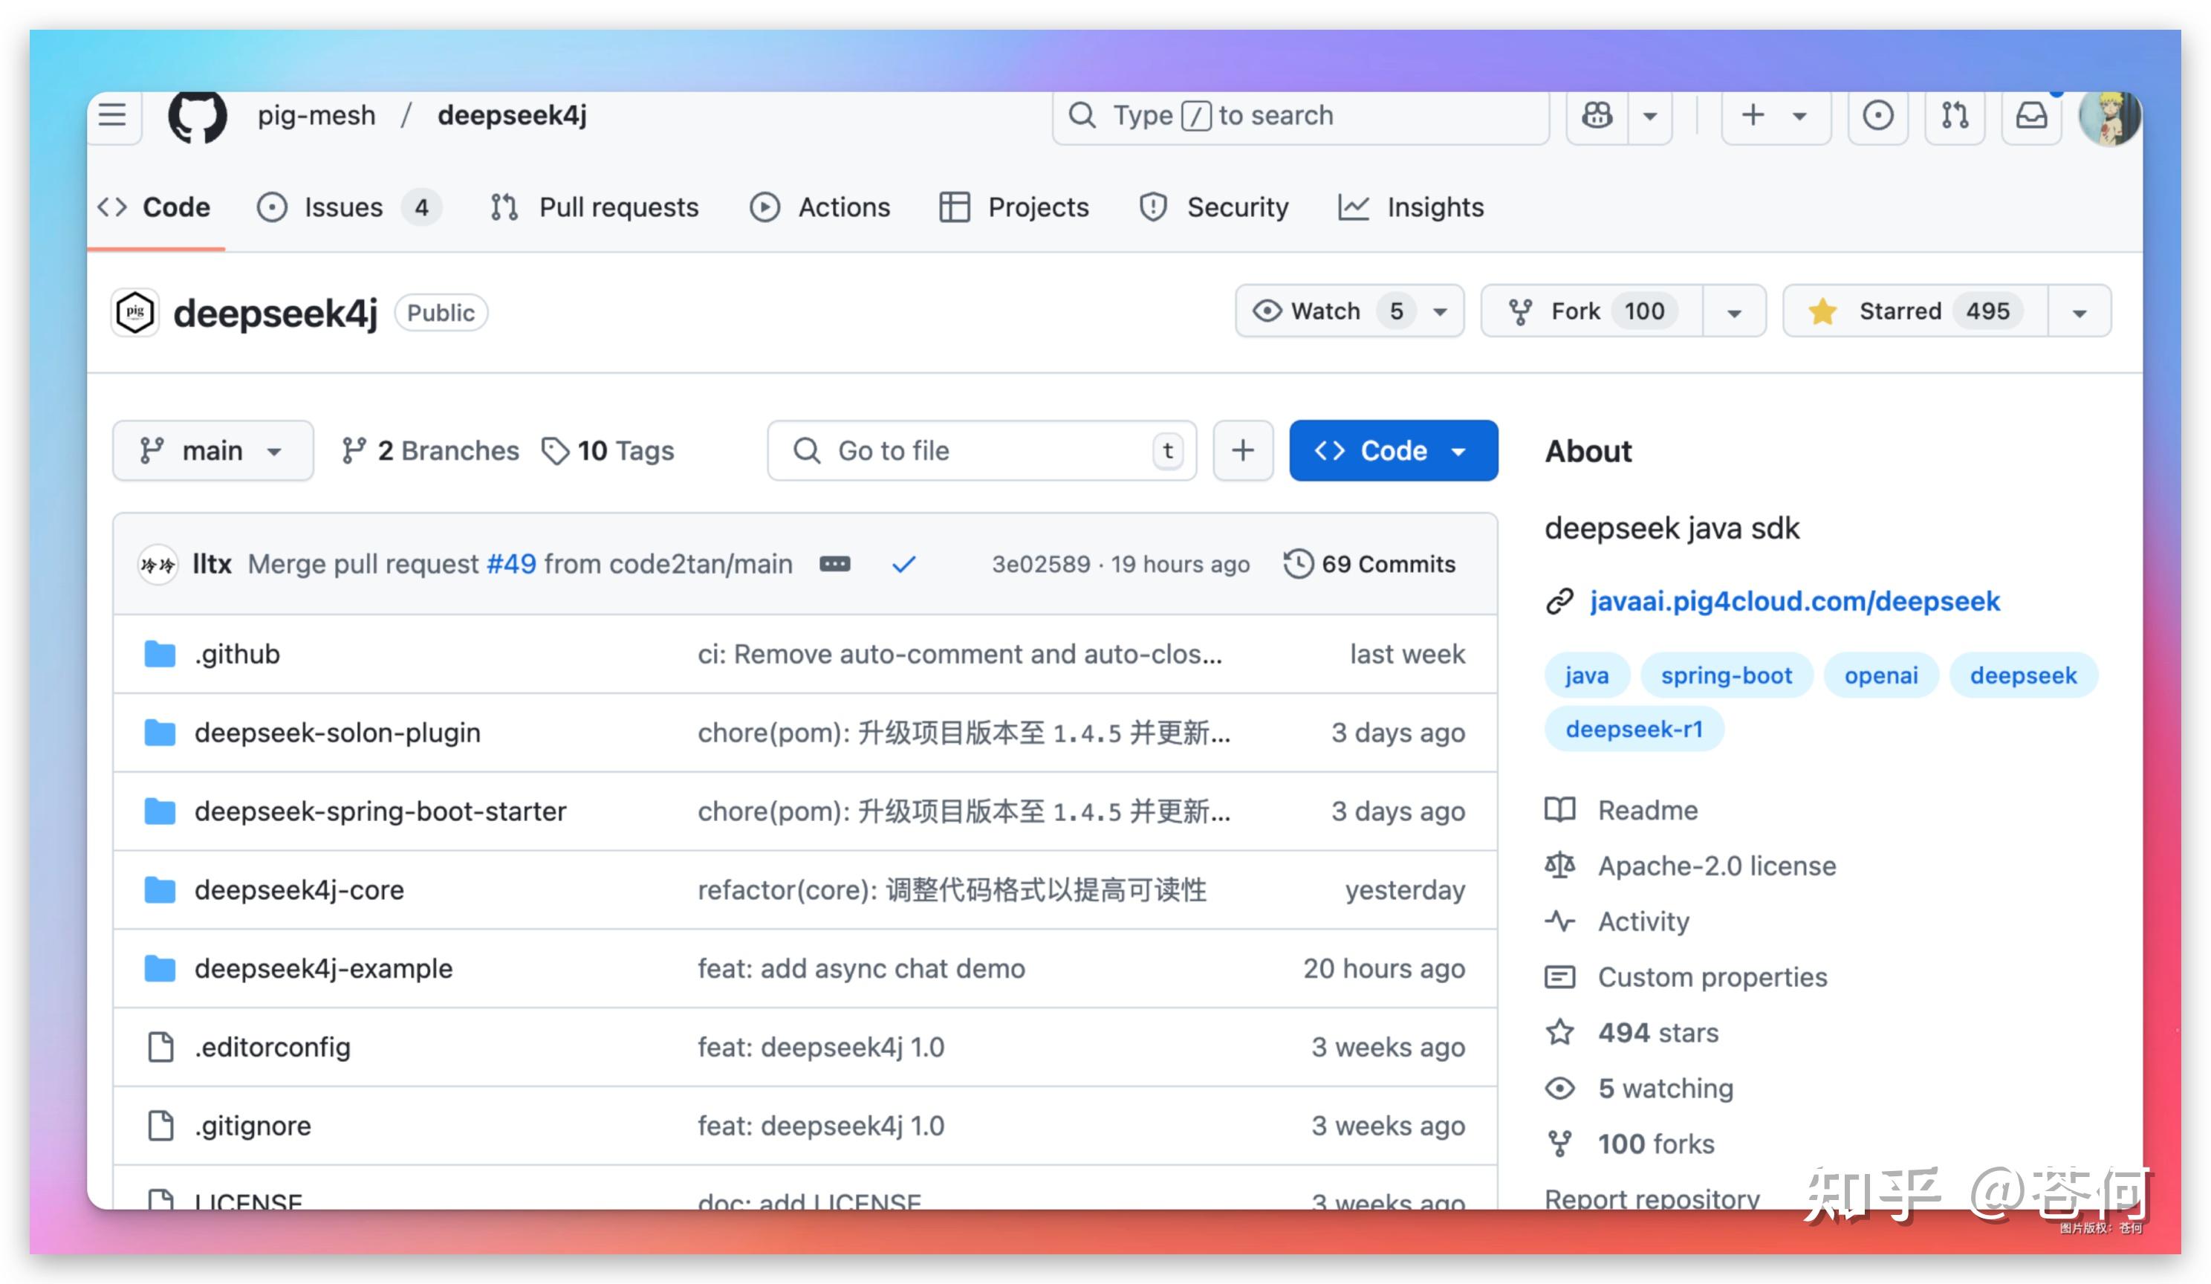Toggle Watch for this repository

click(1325, 311)
